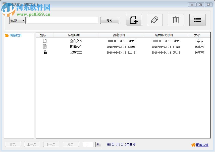The image size is (215, 152).
Task: Click the 创建时间 column header
Action: 119,35
